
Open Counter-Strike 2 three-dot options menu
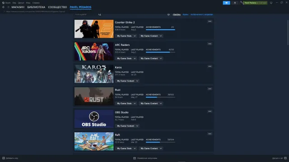210,21
